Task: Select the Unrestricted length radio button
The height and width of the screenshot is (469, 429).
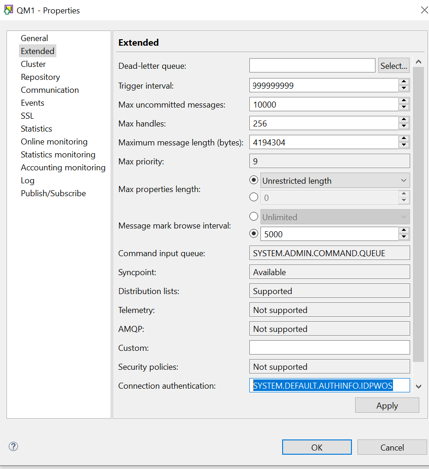Action: point(254,180)
